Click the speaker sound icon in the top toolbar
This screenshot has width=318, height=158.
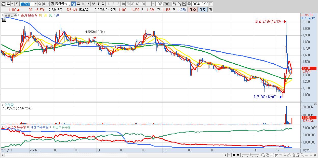click(45, 4)
